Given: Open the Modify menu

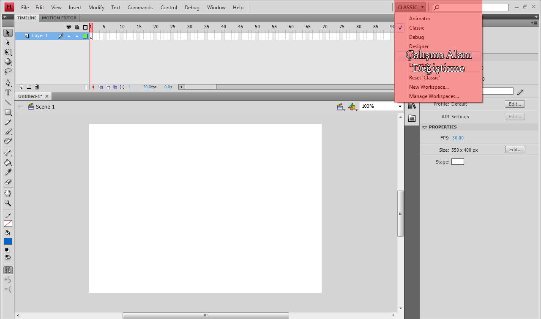Looking at the screenshot, I should (96, 7).
